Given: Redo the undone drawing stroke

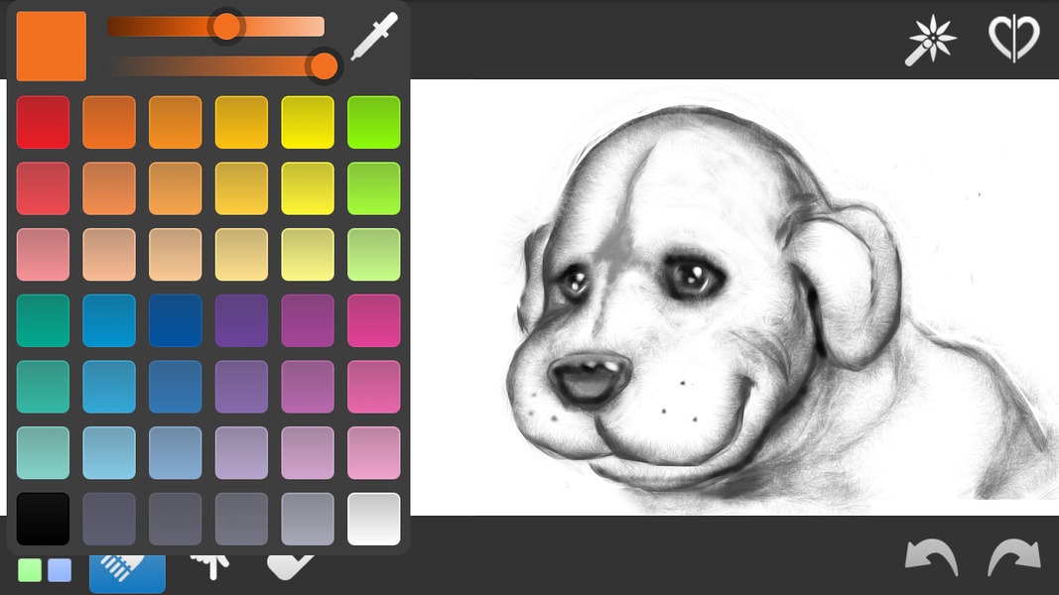Looking at the screenshot, I should click(x=1013, y=556).
